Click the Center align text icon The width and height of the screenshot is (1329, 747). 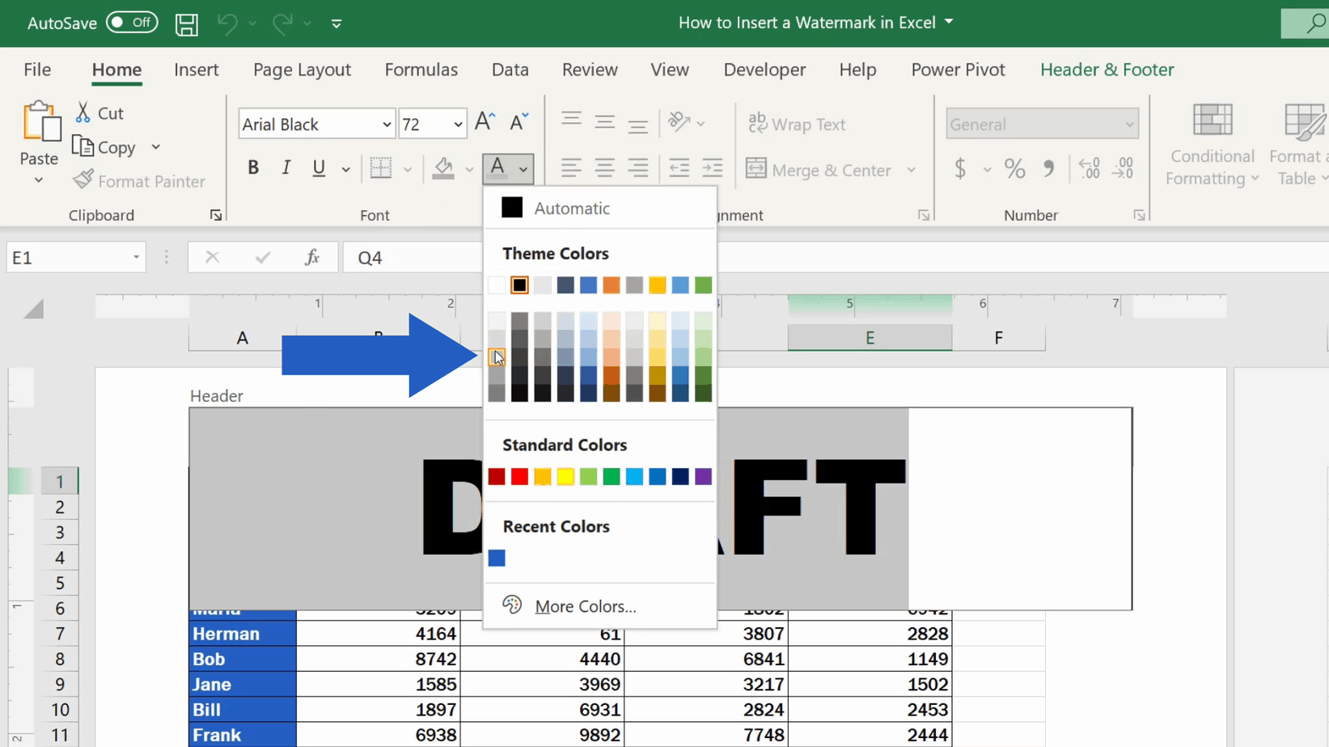pos(604,168)
